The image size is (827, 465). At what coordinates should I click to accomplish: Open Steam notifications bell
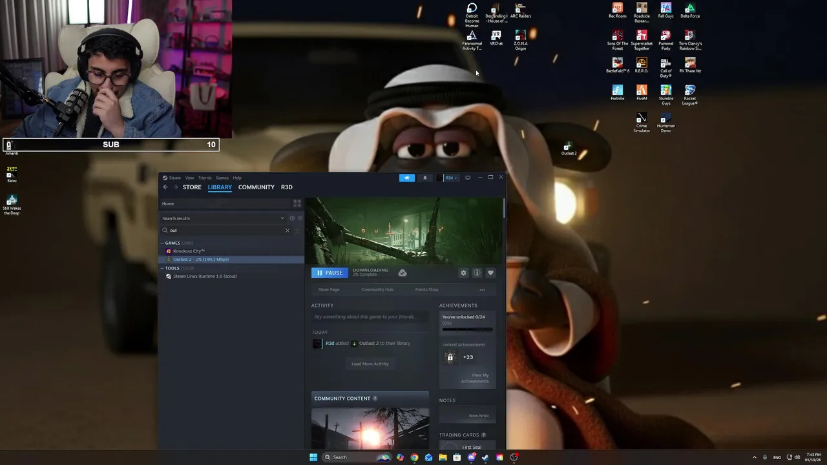tap(424, 178)
